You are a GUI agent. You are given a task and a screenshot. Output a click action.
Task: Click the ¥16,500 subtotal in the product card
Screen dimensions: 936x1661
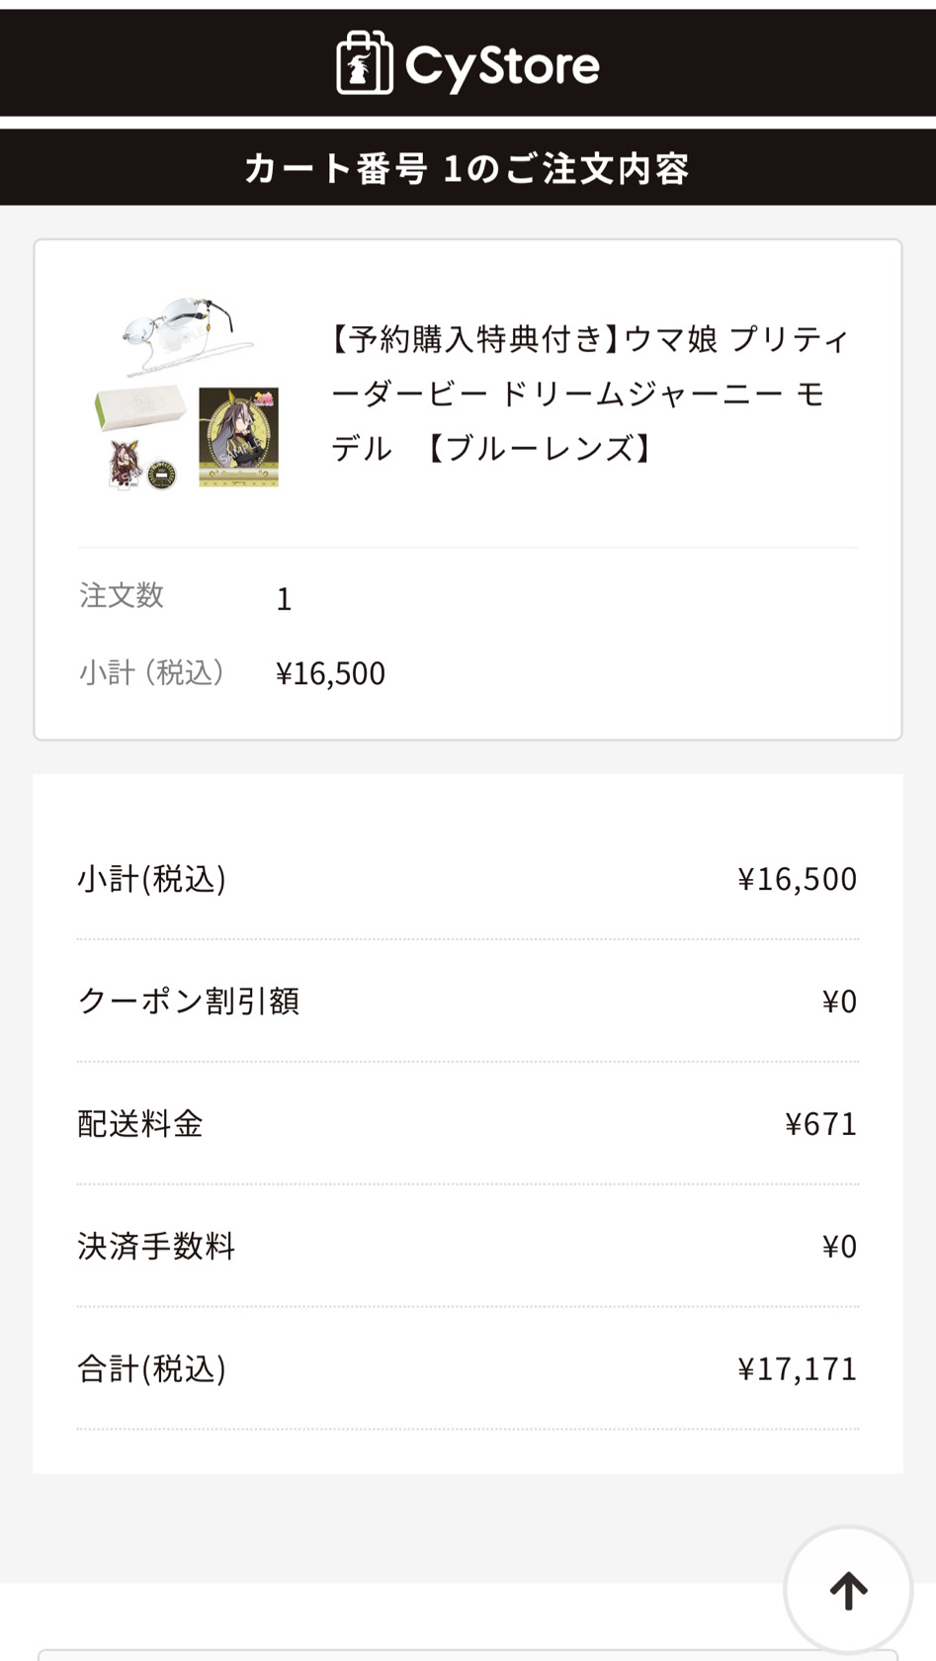coord(330,673)
